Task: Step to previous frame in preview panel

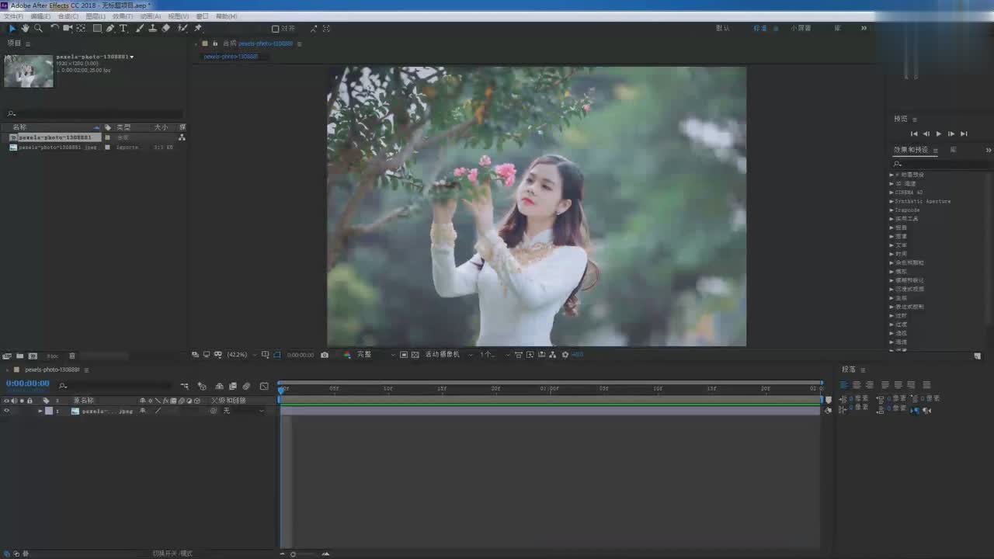Action: (x=926, y=134)
